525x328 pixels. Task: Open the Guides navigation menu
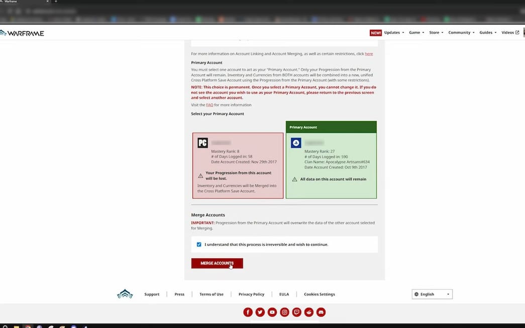point(488,33)
